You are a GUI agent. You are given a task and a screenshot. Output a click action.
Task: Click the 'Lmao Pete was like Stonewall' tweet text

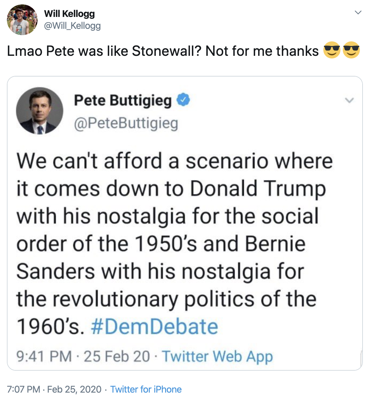pyautogui.click(x=163, y=51)
